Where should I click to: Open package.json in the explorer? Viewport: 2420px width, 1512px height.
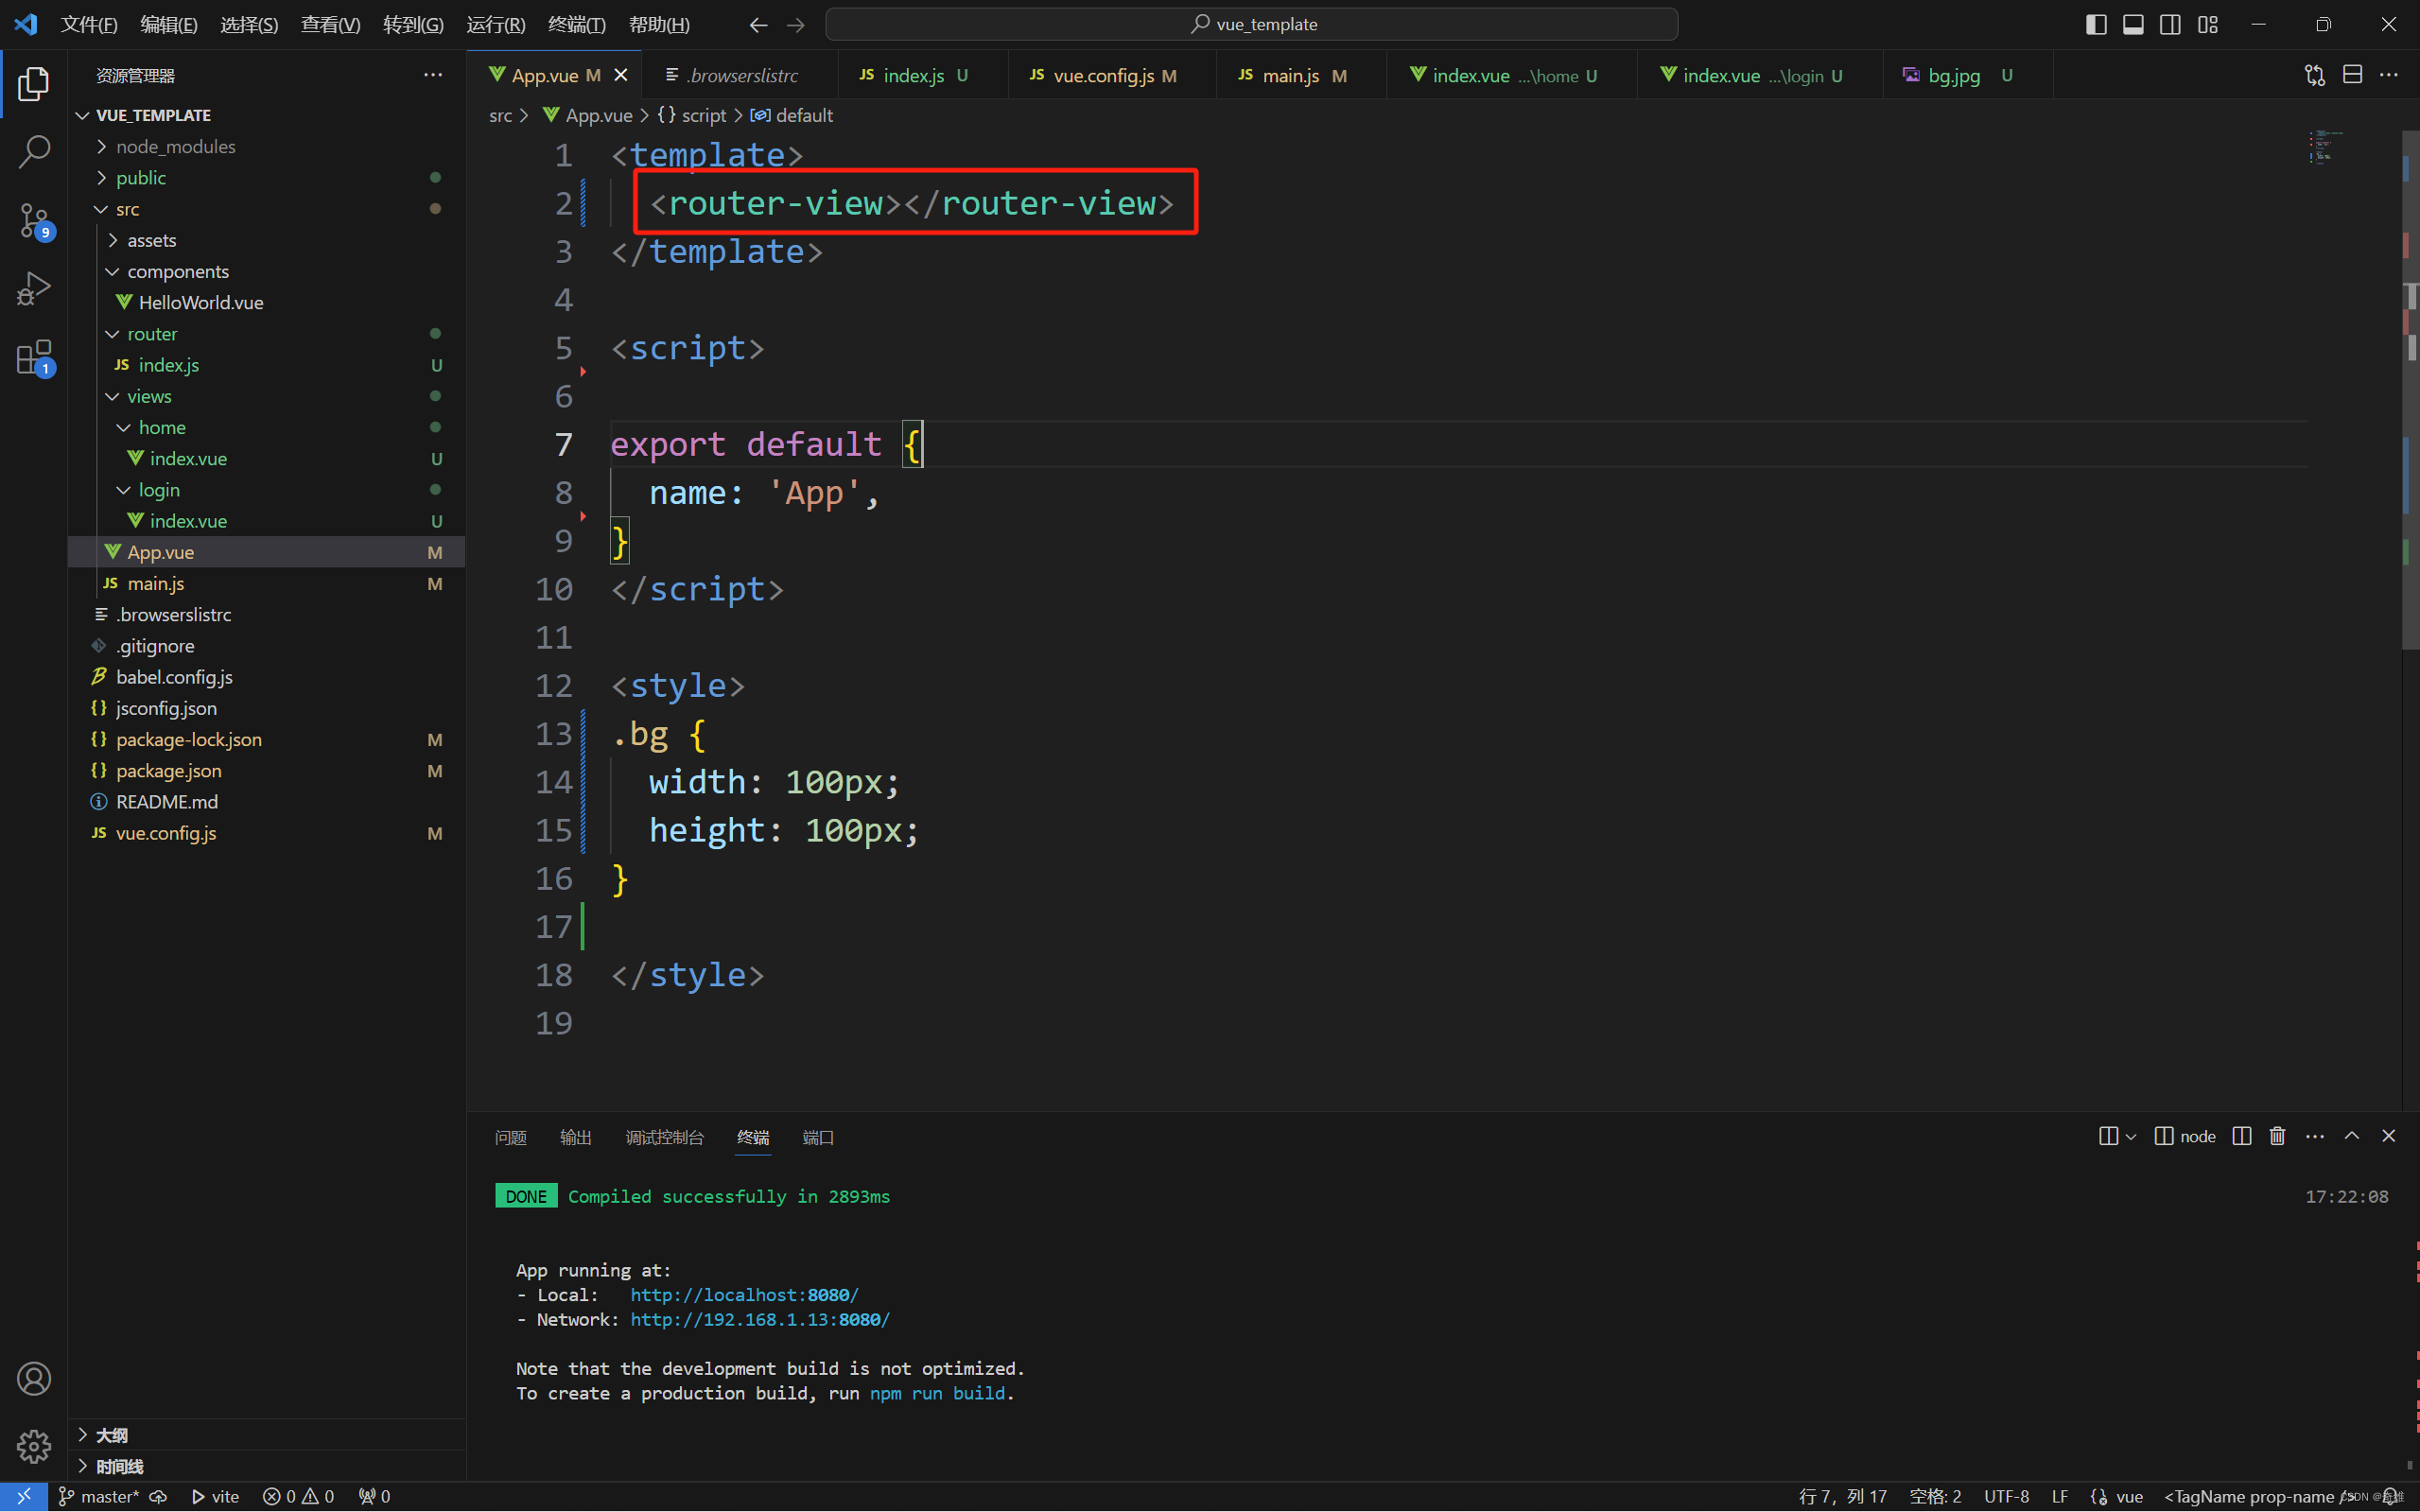point(266,770)
